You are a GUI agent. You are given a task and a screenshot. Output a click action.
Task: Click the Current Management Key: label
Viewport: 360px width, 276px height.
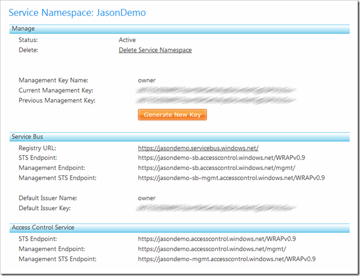pos(56,91)
